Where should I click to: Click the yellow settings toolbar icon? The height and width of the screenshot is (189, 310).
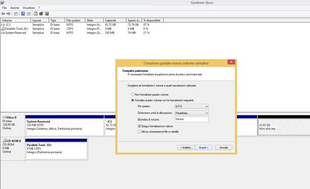(47, 13)
